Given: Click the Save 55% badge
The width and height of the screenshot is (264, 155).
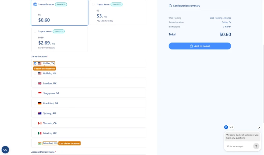Looking at the screenshot, I should [x=59, y=31].
